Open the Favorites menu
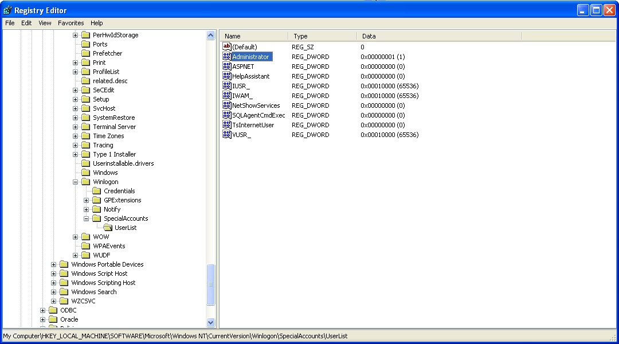619x344 pixels. [70, 23]
